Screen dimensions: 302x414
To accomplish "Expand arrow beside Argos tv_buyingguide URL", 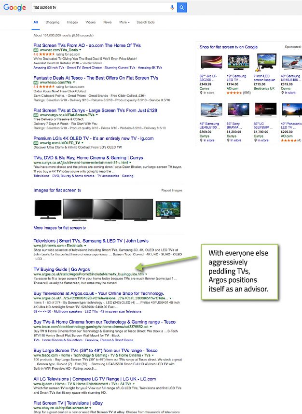I will (146, 274).
